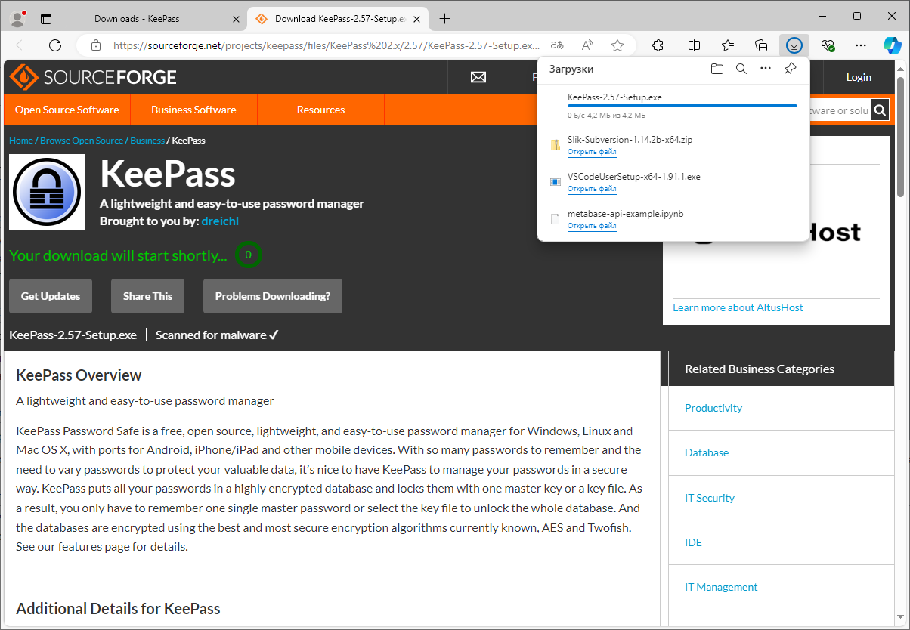Screen dimensions: 910x630
Task: View site information via the lock icon
Action: pos(95,45)
